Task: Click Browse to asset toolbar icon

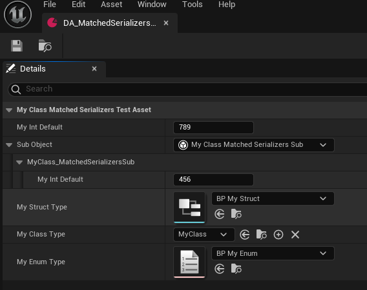Action: 45,46
